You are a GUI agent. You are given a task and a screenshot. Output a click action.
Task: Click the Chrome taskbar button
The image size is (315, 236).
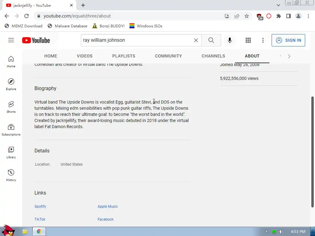tap(39, 231)
